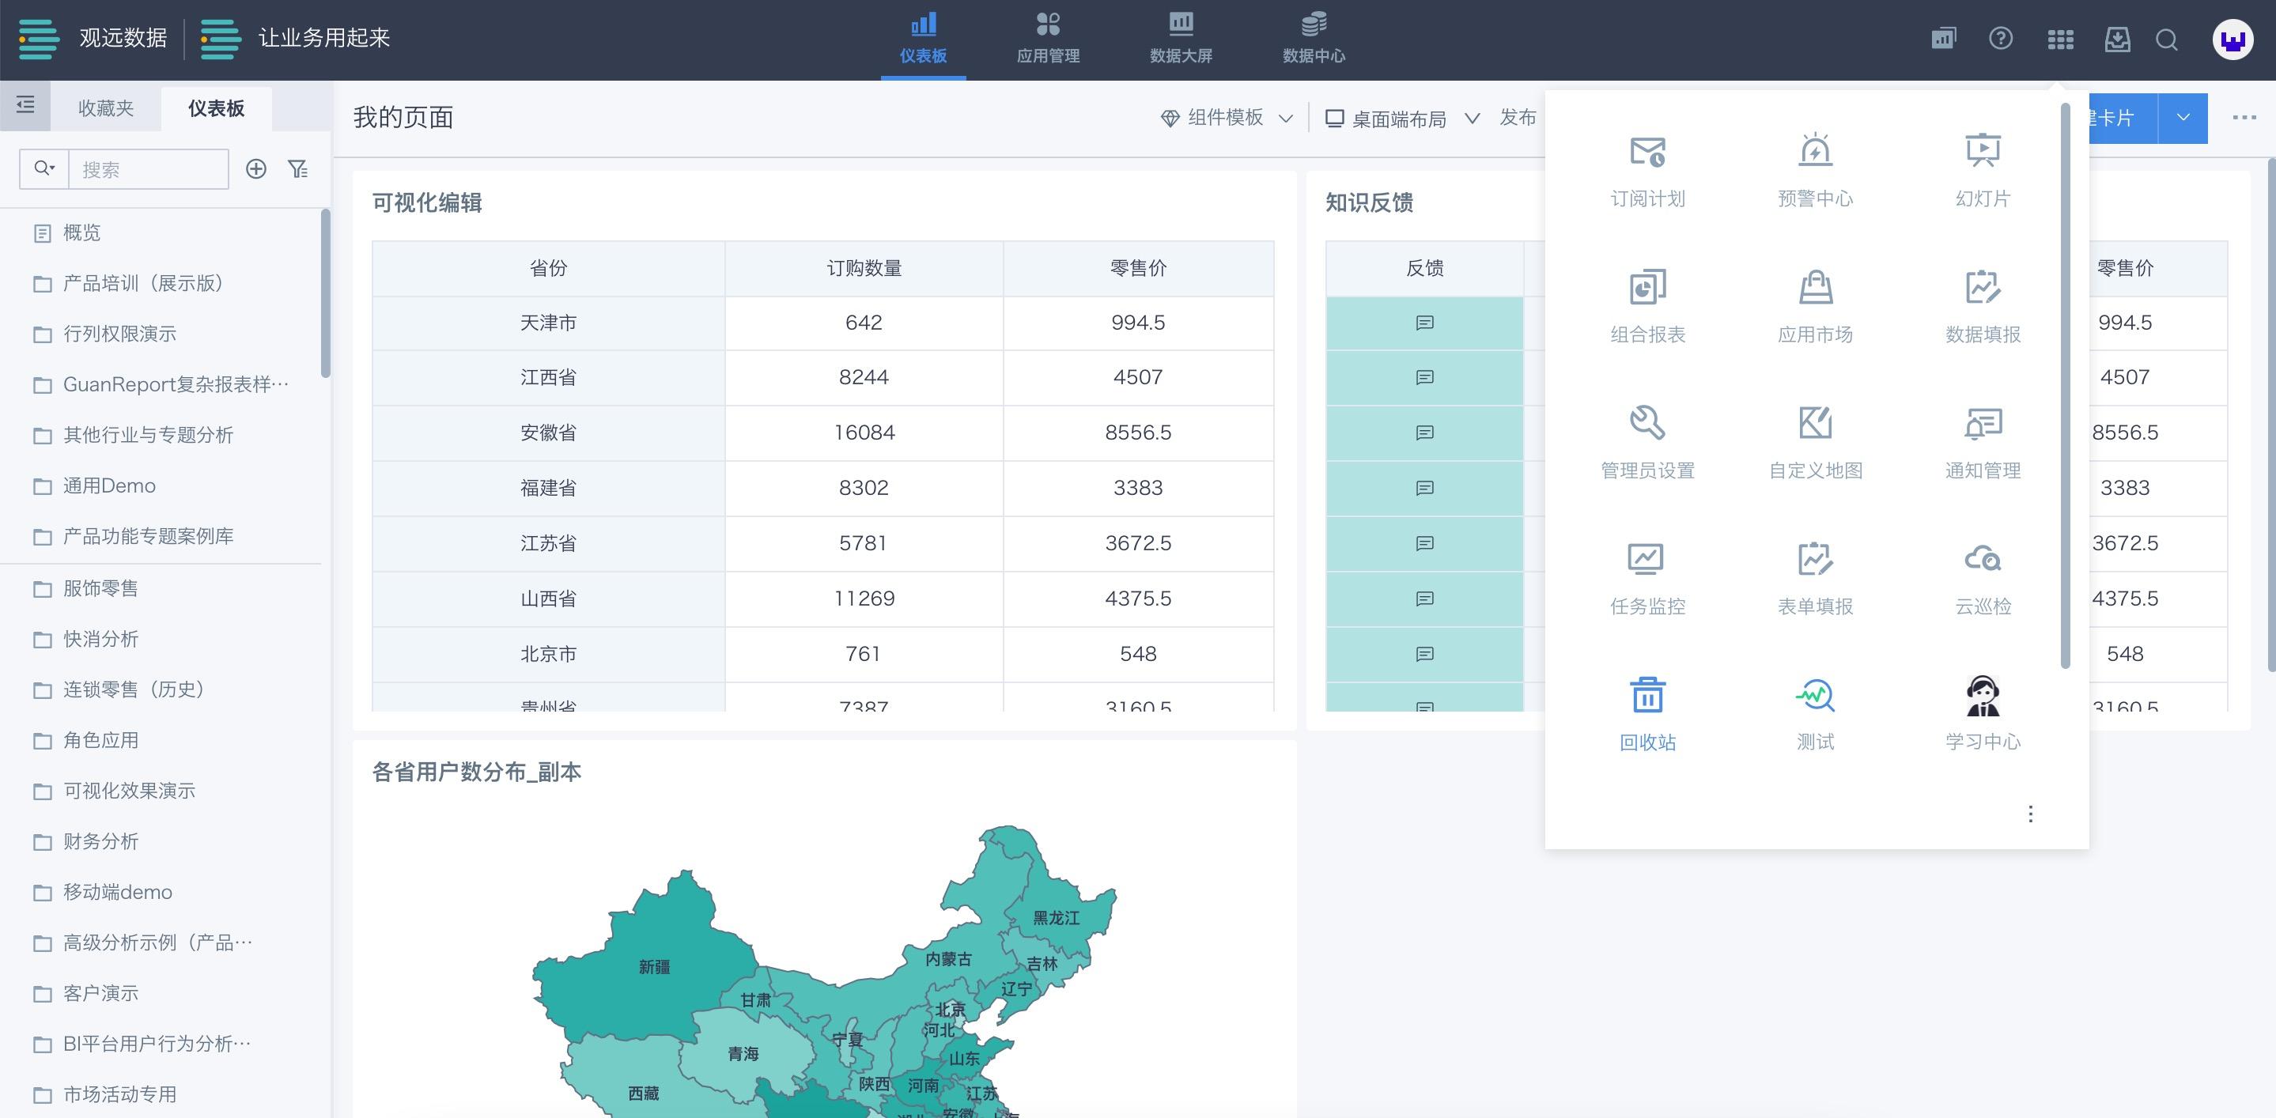Click the 发布 publish button
Screen dimensions: 2276x1118
tap(1518, 118)
